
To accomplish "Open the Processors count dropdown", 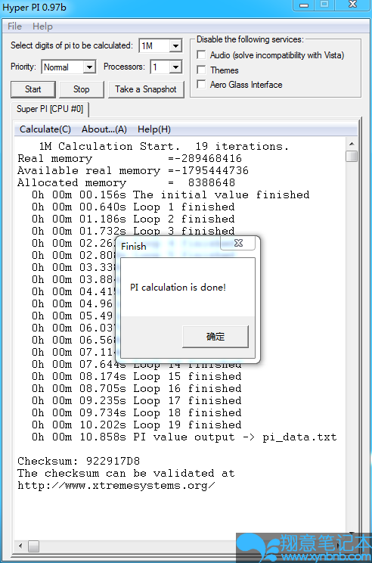I will pos(166,67).
